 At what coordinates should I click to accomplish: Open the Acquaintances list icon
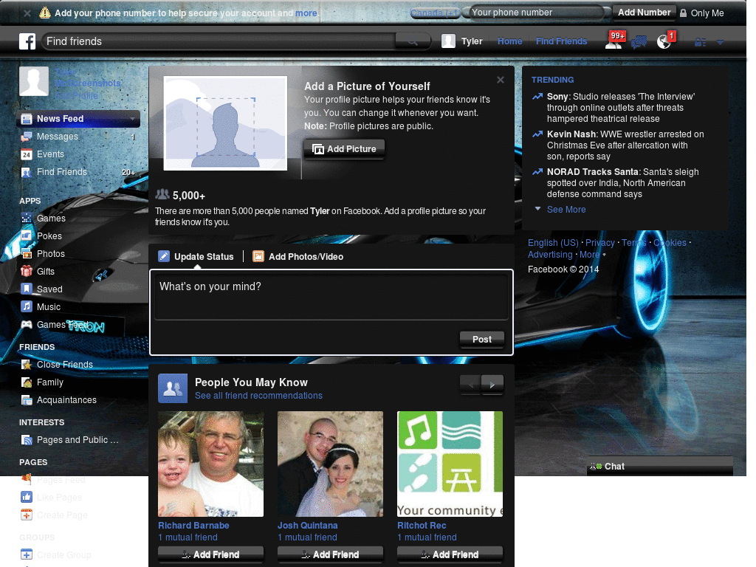(27, 400)
